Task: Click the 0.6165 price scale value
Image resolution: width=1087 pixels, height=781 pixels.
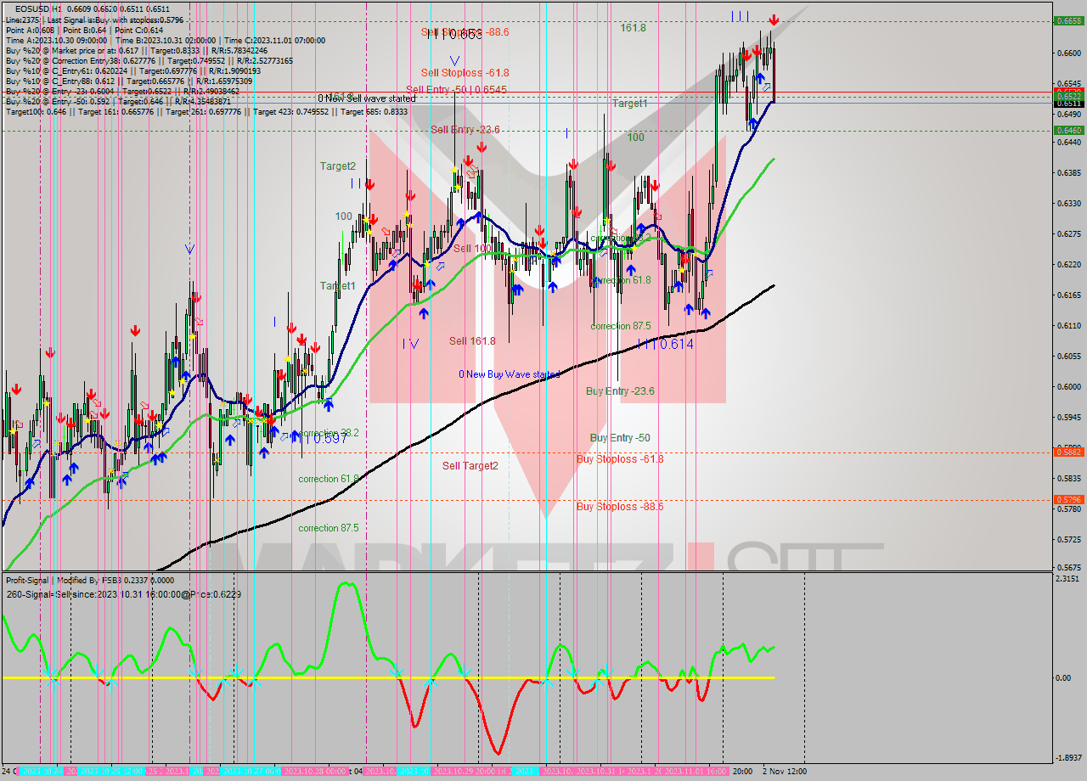Action: pyautogui.click(x=1067, y=295)
